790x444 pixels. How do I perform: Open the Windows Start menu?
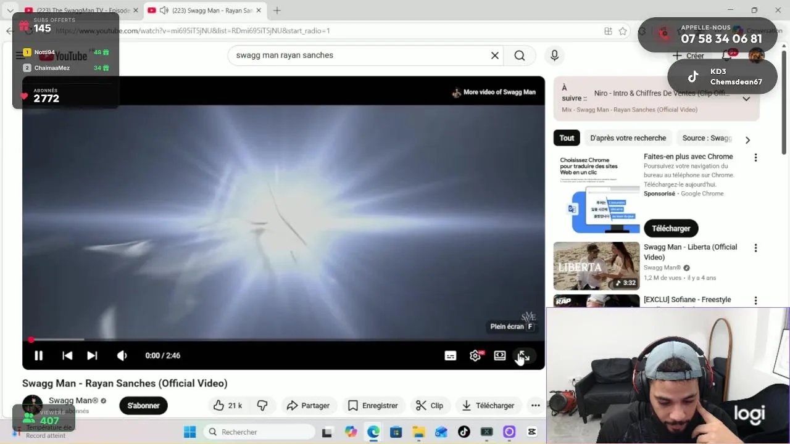189,432
